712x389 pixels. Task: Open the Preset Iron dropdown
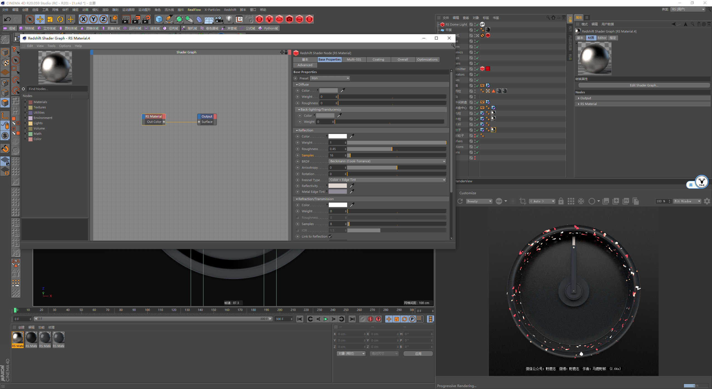[x=330, y=78]
